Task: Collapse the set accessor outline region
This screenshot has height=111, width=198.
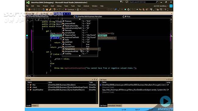Action: click(33, 52)
